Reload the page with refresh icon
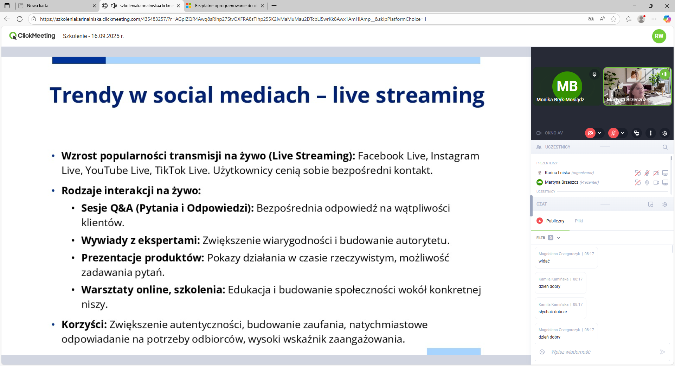675x366 pixels. point(20,19)
